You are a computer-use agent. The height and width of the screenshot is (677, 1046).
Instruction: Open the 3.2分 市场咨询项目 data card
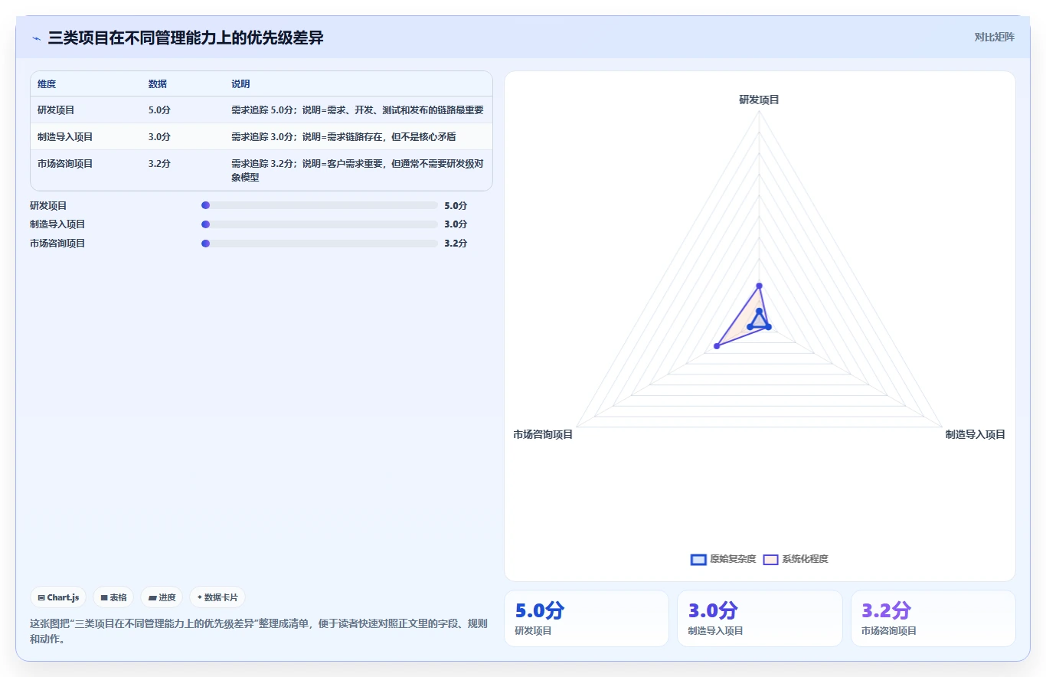(933, 619)
